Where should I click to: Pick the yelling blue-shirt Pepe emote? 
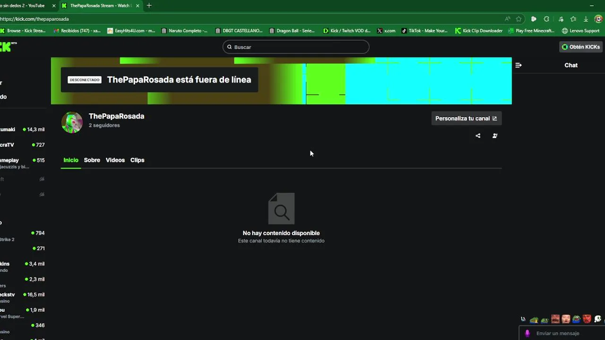pyautogui.click(x=576, y=319)
